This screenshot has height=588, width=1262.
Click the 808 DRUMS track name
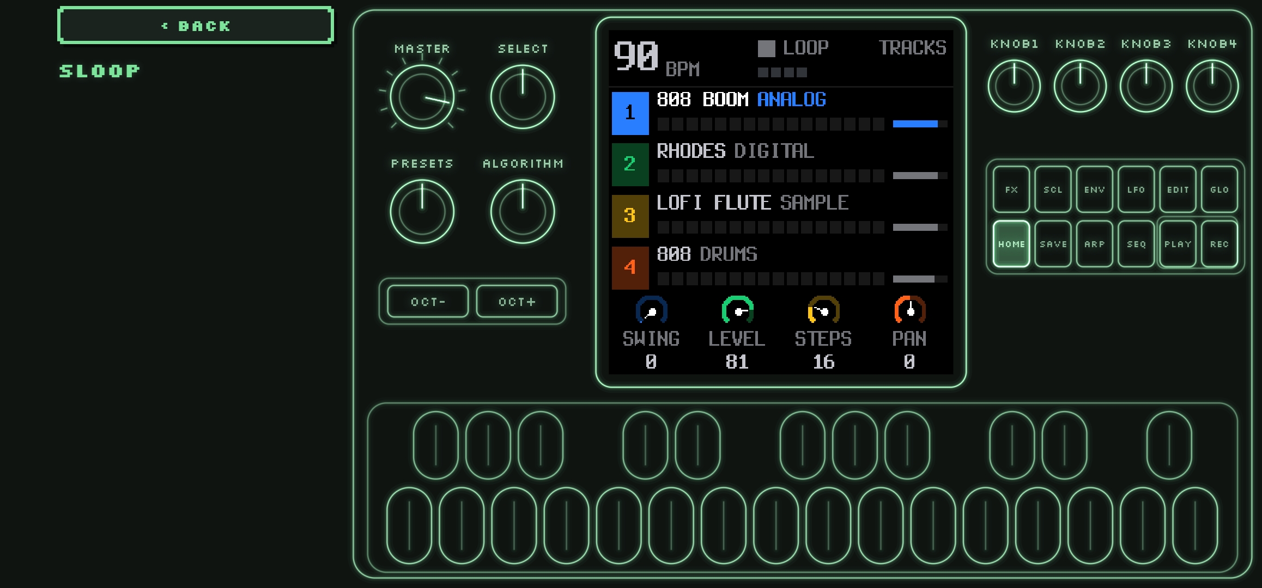pos(707,254)
